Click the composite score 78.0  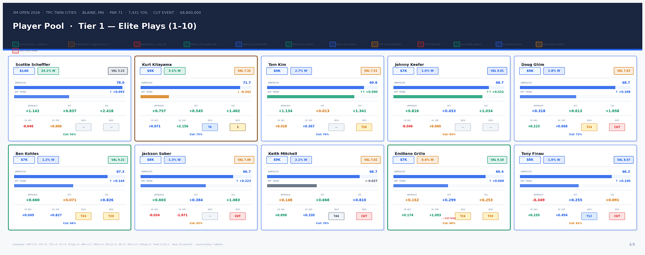[120, 83]
